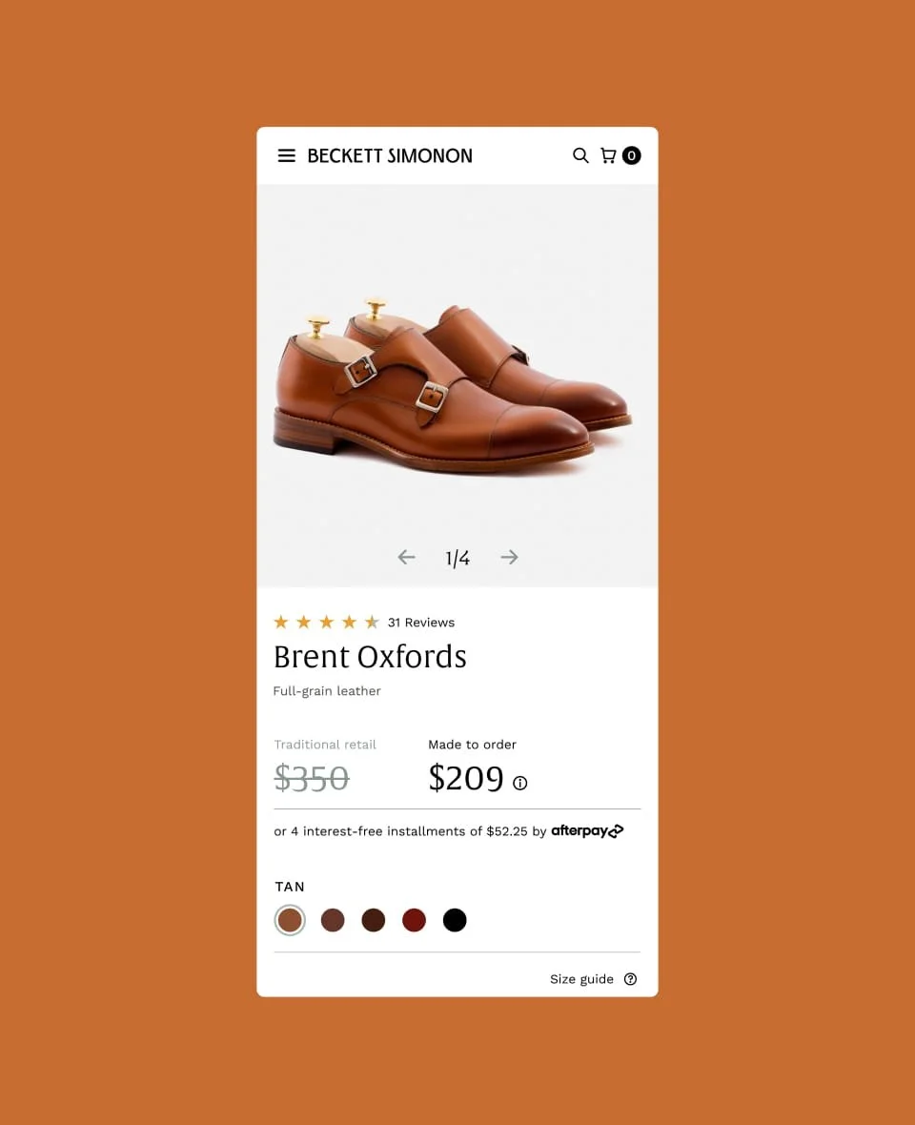
Task: Click the search magnifier icon
Action: tap(580, 155)
